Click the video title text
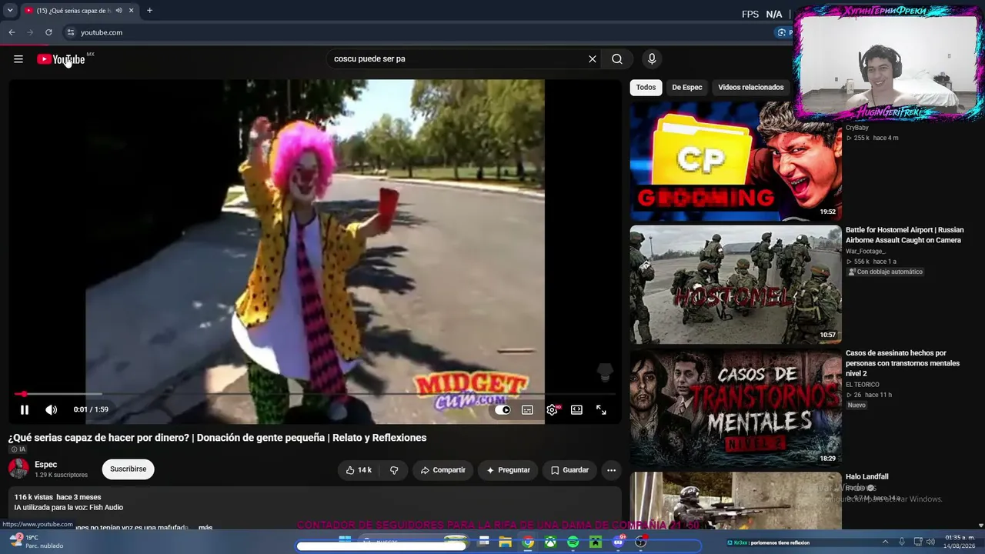Viewport: 985px width, 554px height. click(217, 438)
